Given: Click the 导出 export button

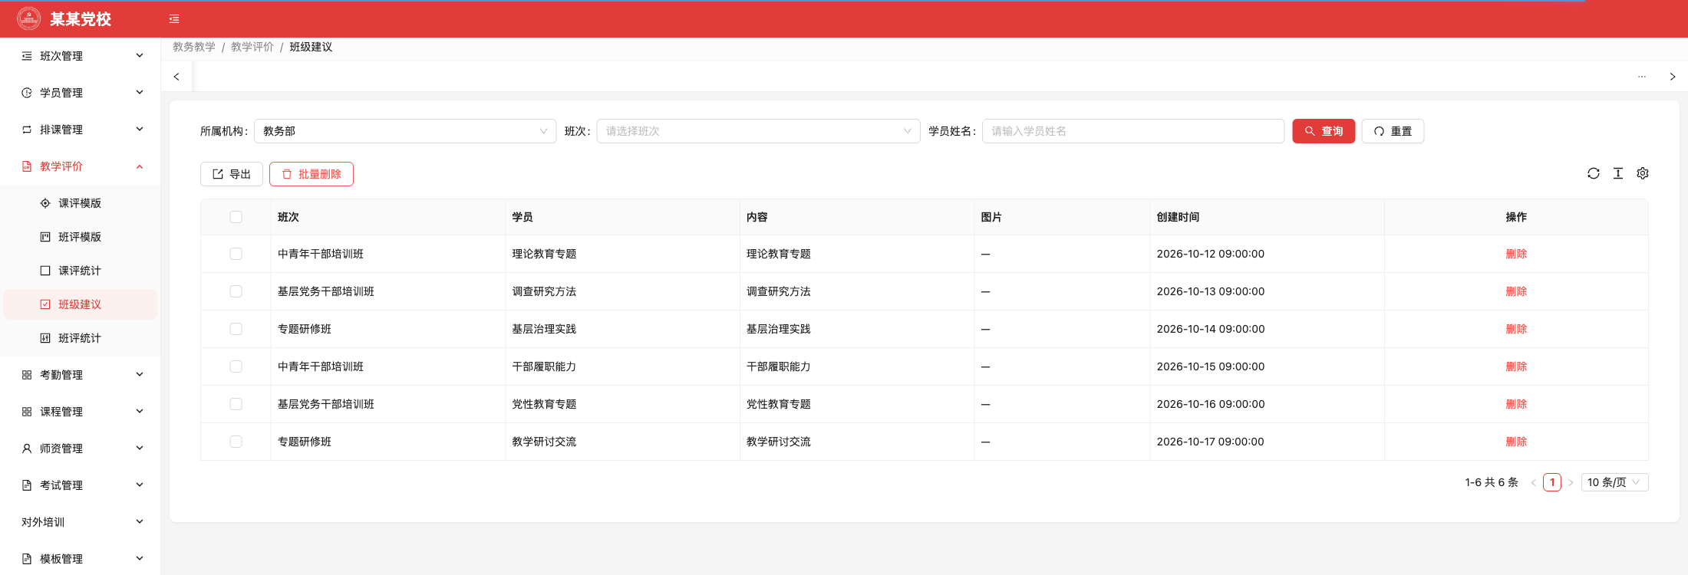Looking at the screenshot, I should [x=232, y=174].
